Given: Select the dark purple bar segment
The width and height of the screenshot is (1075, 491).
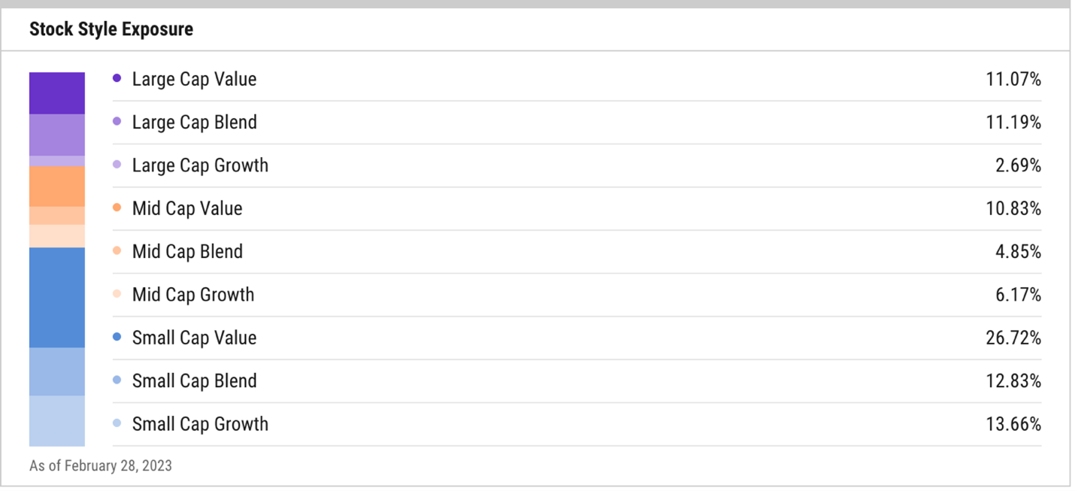Looking at the screenshot, I should pyautogui.click(x=57, y=93).
